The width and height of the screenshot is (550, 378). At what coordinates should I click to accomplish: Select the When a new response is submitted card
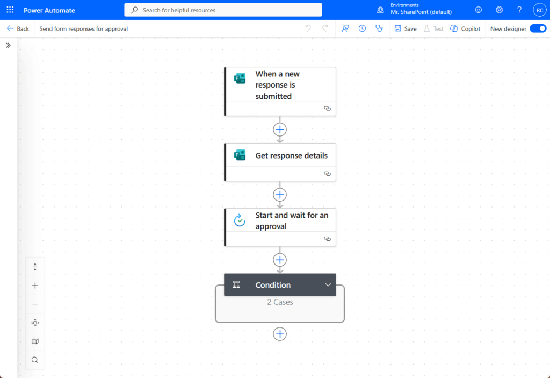point(280,91)
